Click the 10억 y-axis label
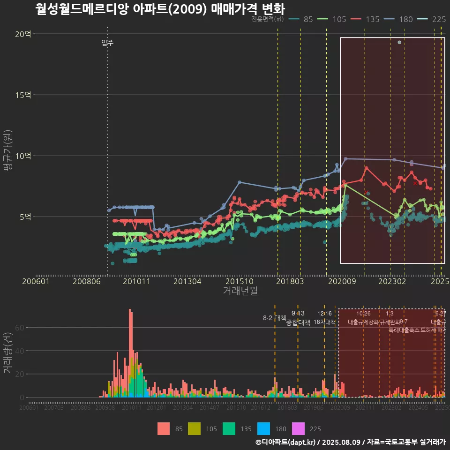The image size is (450, 450). click(x=23, y=156)
